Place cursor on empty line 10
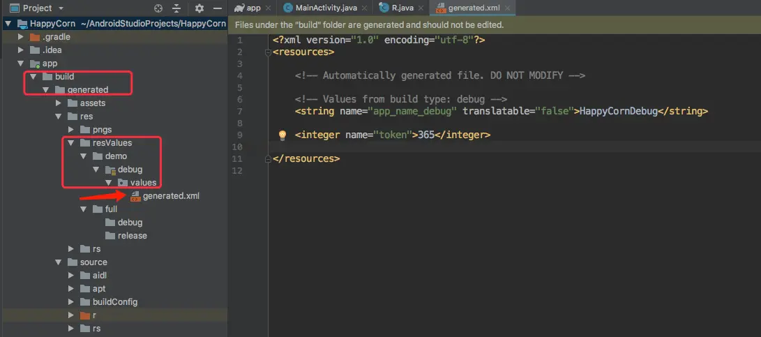 pos(515,147)
